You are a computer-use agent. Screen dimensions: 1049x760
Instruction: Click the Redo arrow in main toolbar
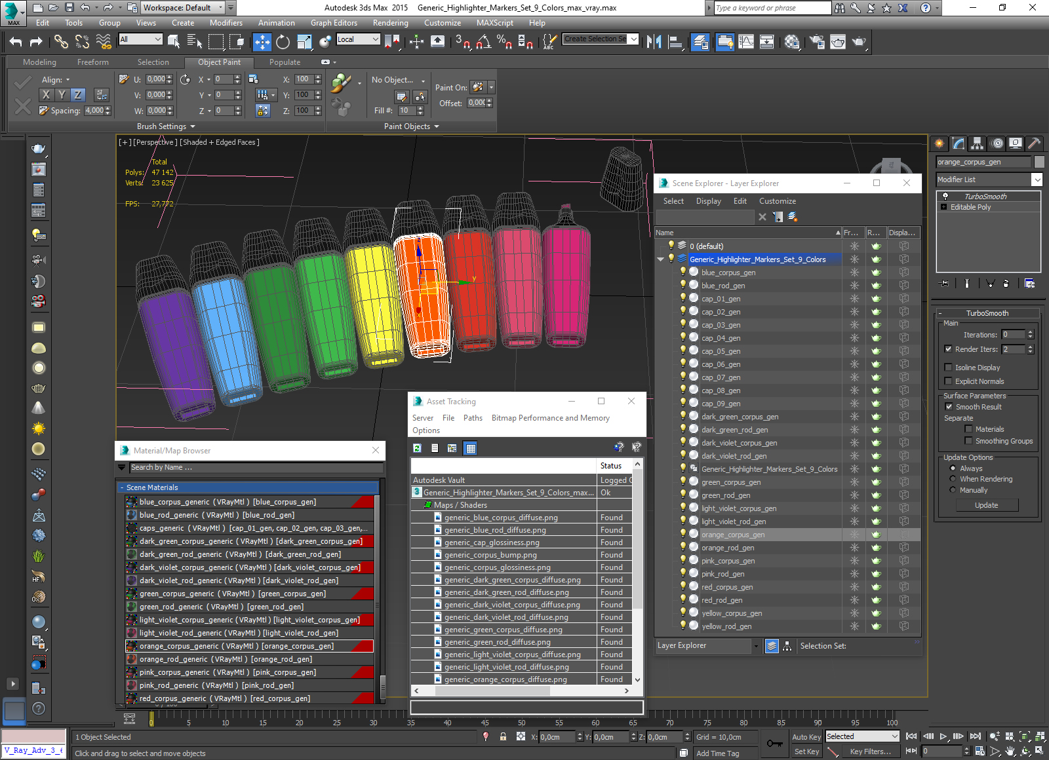pyautogui.click(x=36, y=42)
